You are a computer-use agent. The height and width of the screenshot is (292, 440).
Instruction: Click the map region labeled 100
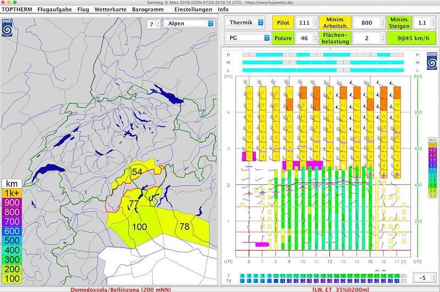tap(139, 227)
